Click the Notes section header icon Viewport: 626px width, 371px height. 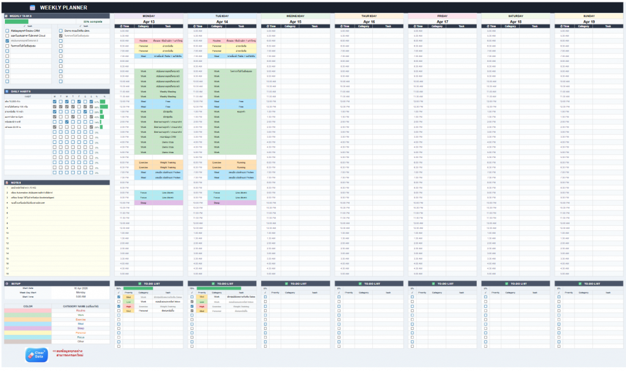click(7, 182)
